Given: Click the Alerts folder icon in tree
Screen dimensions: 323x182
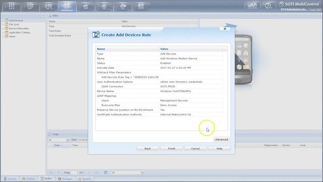Looking at the screenshot, I should pos(7,36).
